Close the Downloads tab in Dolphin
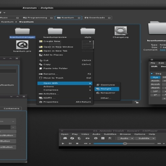Screen dimensions: 166x166 pyautogui.click(x=109, y=18)
